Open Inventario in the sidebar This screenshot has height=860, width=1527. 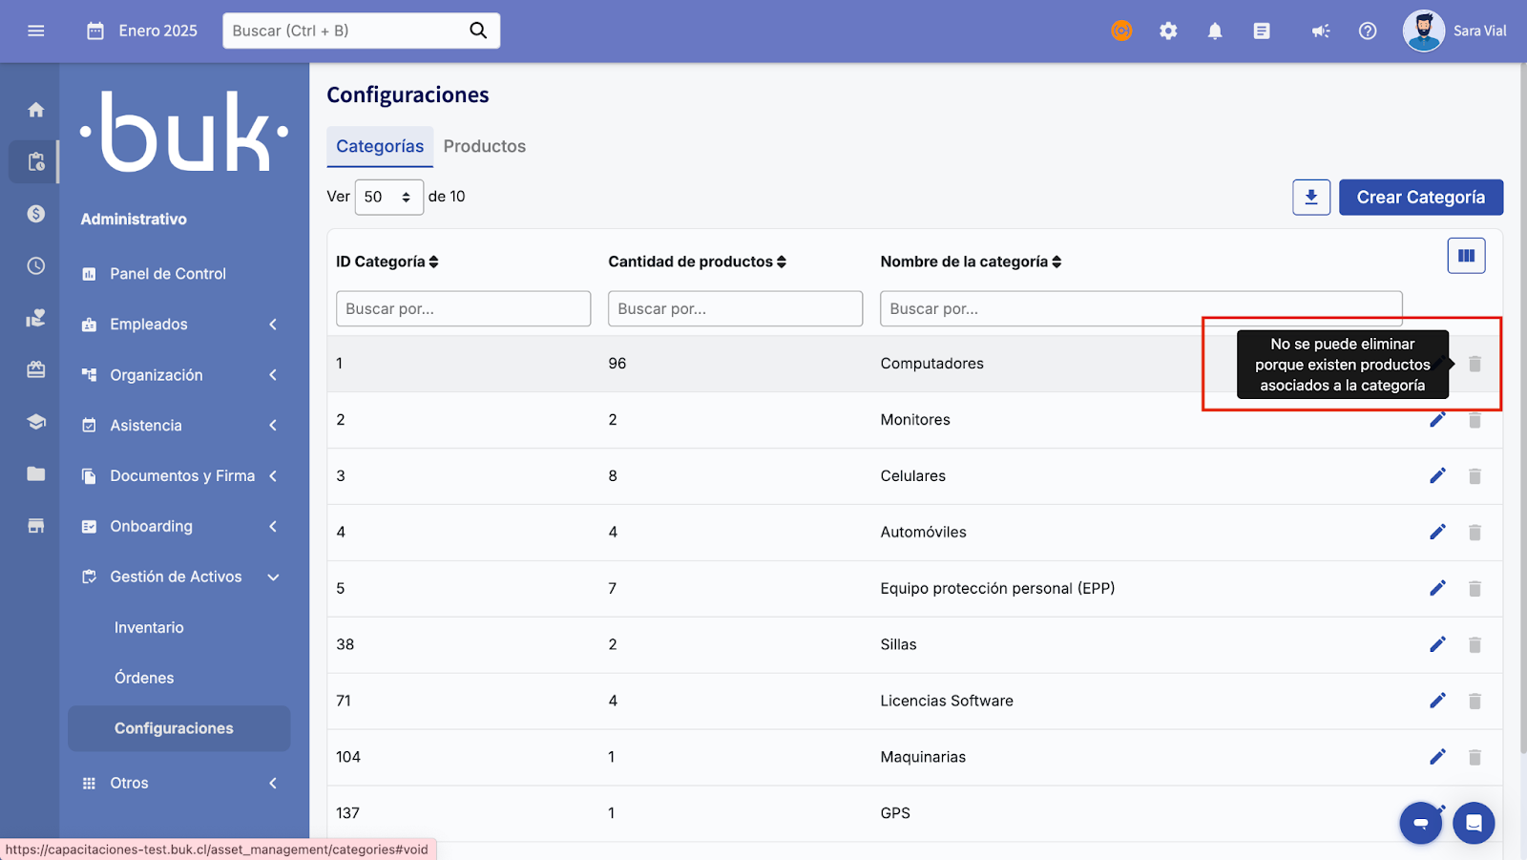point(149,627)
